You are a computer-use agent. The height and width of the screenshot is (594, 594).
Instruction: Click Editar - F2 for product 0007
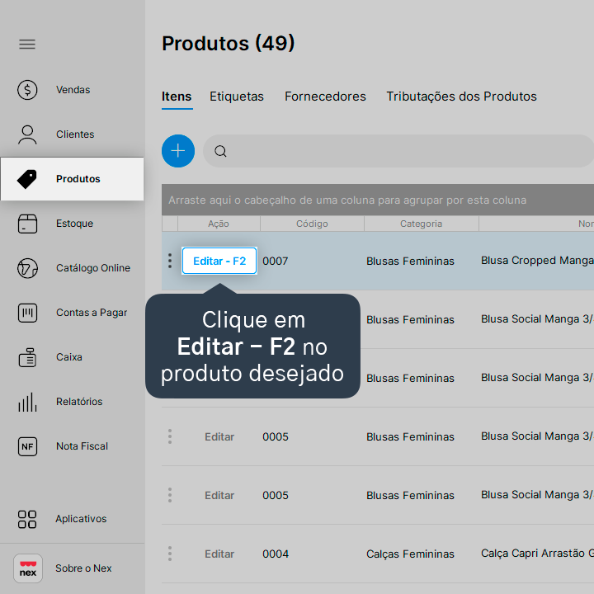(219, 261)
